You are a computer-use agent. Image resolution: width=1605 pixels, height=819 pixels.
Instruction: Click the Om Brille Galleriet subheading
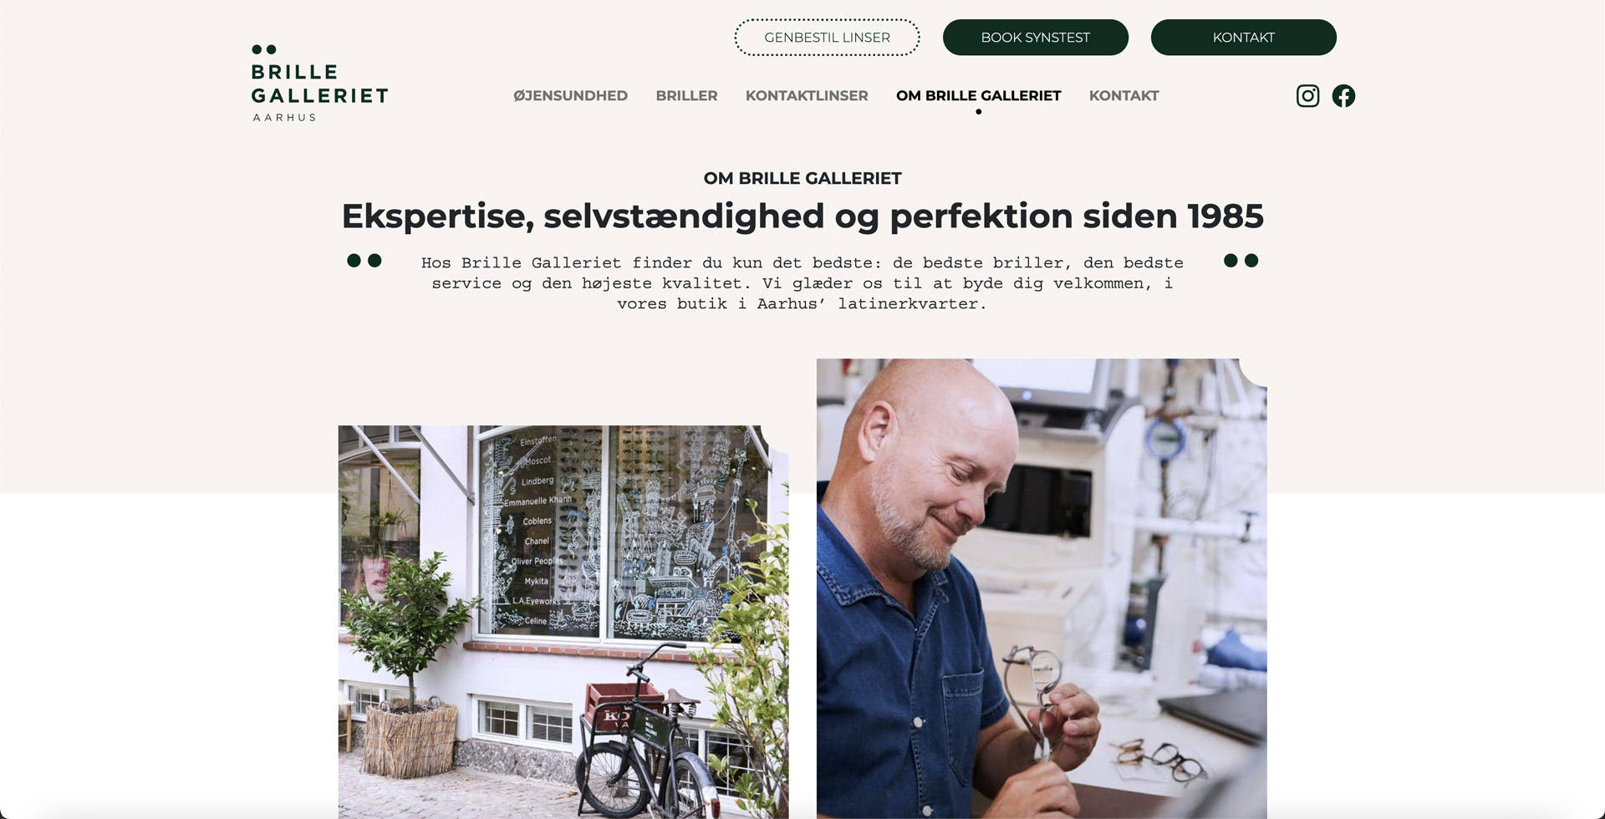click(x=802, y=178)
